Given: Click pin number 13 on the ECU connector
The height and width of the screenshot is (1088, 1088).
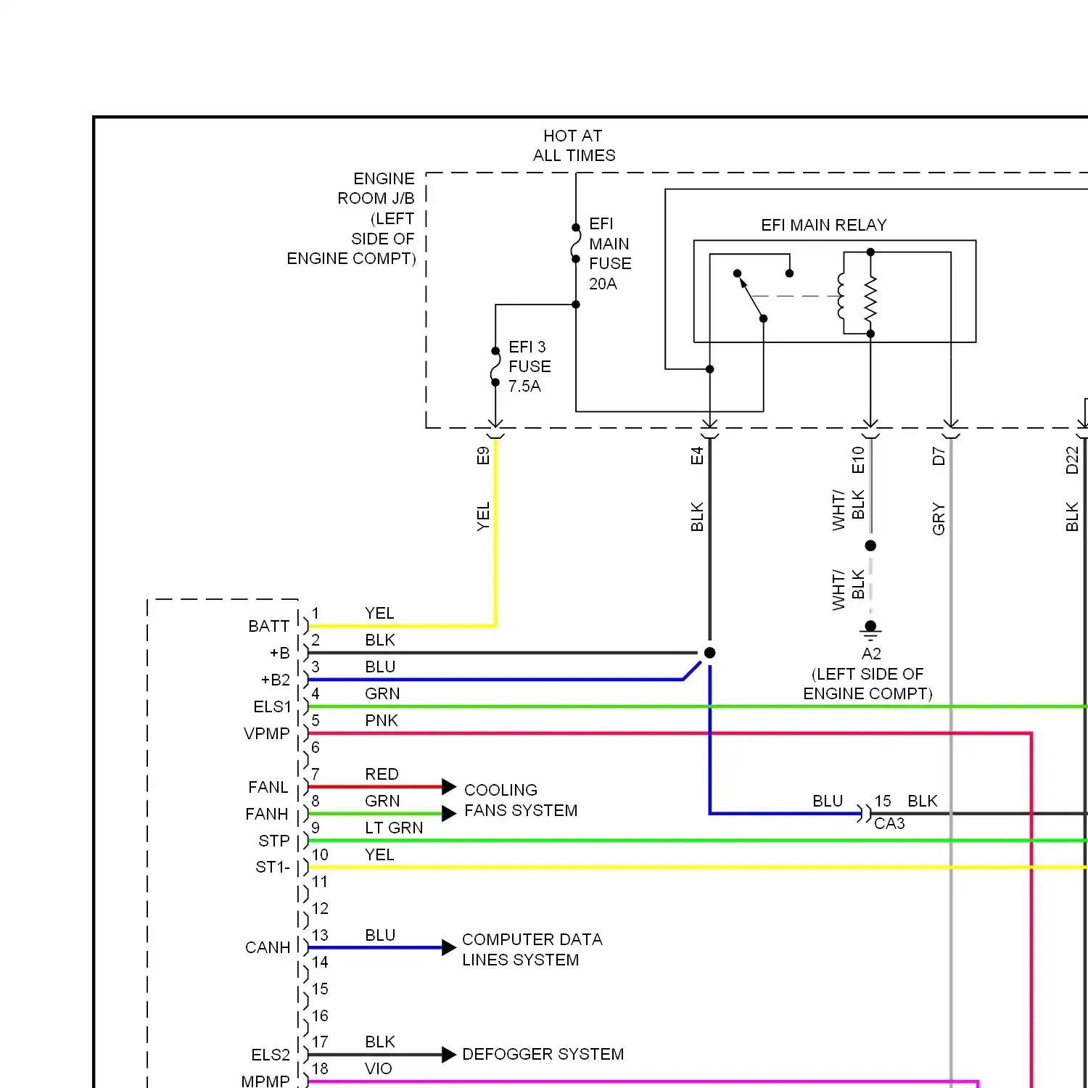Looking at the screenshot, I should [320, 935].
